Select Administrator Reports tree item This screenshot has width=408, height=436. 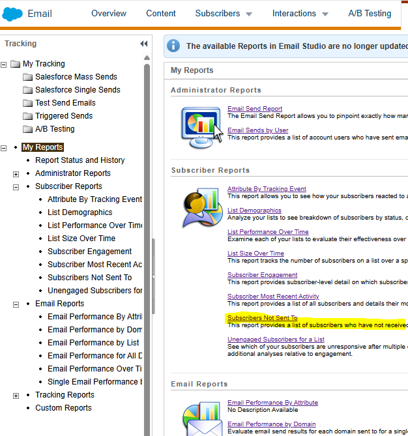coord(73,173)
